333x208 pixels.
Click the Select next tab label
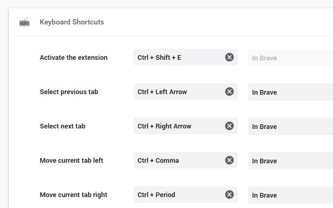(62, 126)
